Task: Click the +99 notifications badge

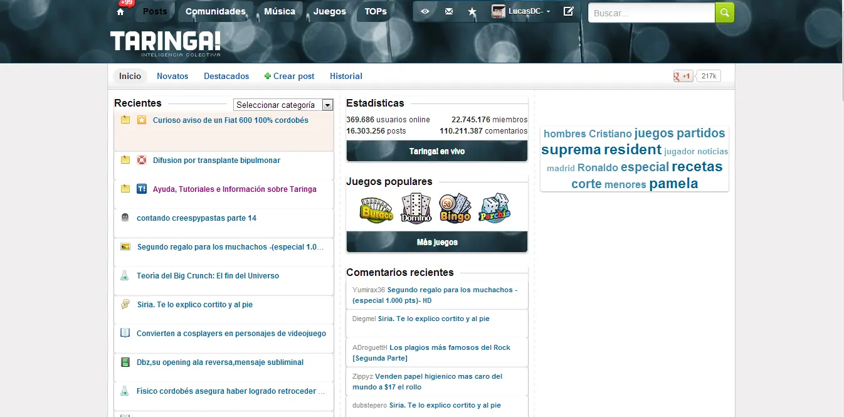Action: click(126, 3)
